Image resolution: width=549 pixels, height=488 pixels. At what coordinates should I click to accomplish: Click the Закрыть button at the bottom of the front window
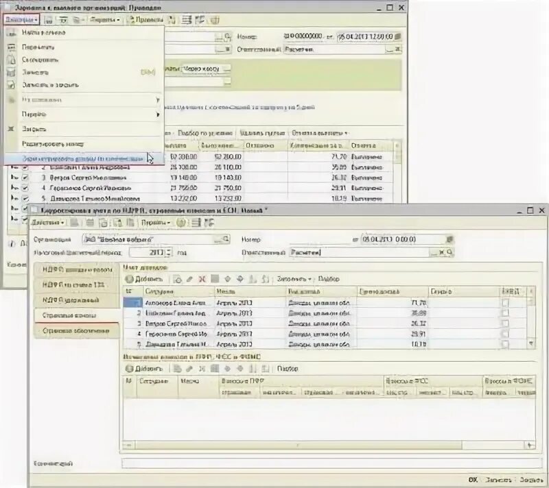tap(530, 480)
